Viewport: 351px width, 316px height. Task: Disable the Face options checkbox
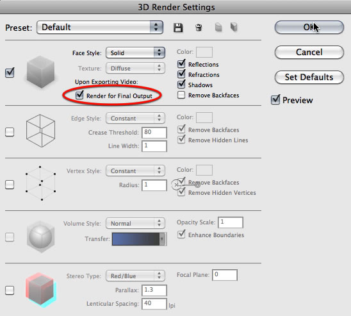point(10,73)
